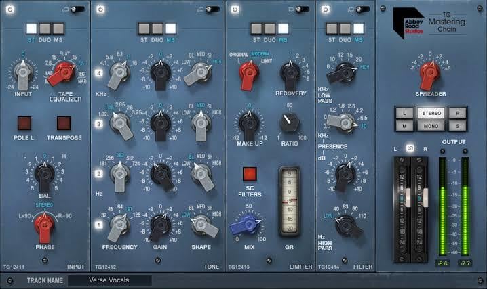Click the RECOVERY knob
Screen dimensions: 487x289
click(x=290, y=74)
